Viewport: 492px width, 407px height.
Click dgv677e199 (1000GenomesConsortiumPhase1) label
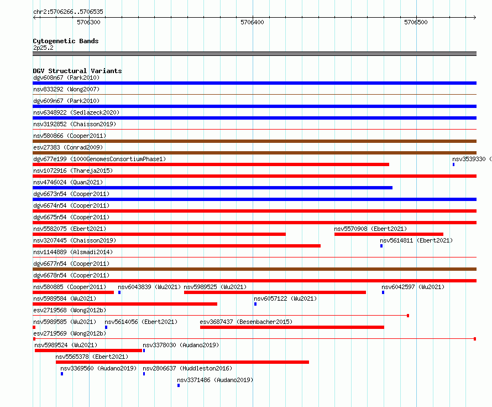100,159
